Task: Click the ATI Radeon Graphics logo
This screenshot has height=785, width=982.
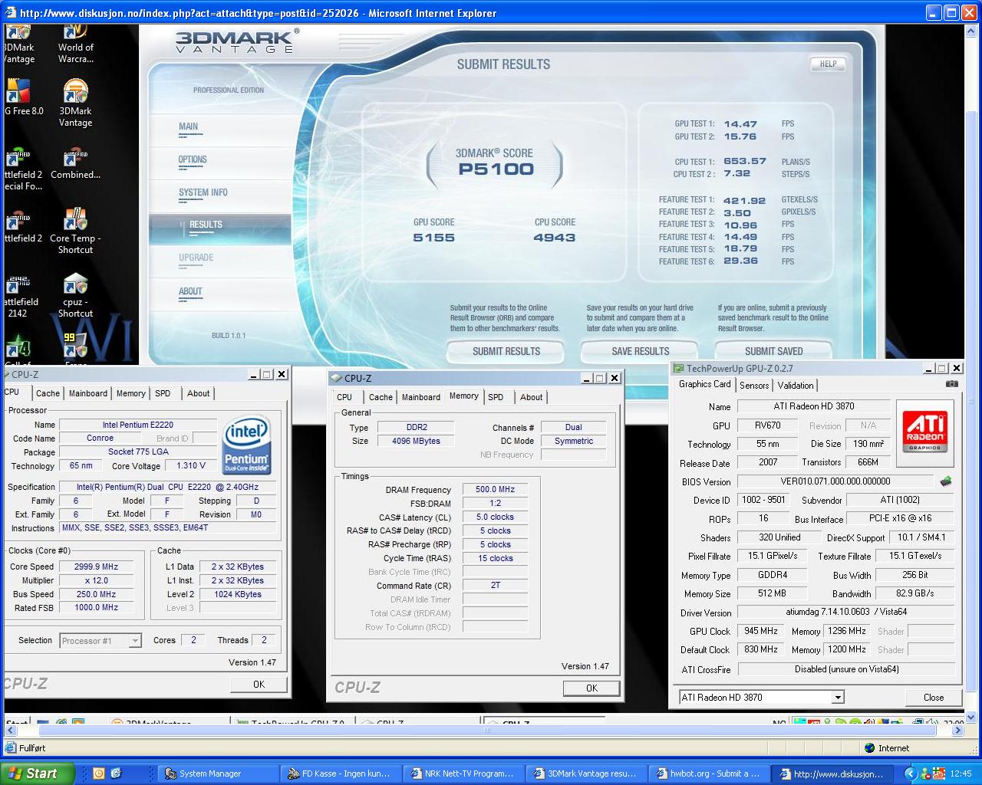Action: click(924, 431)
